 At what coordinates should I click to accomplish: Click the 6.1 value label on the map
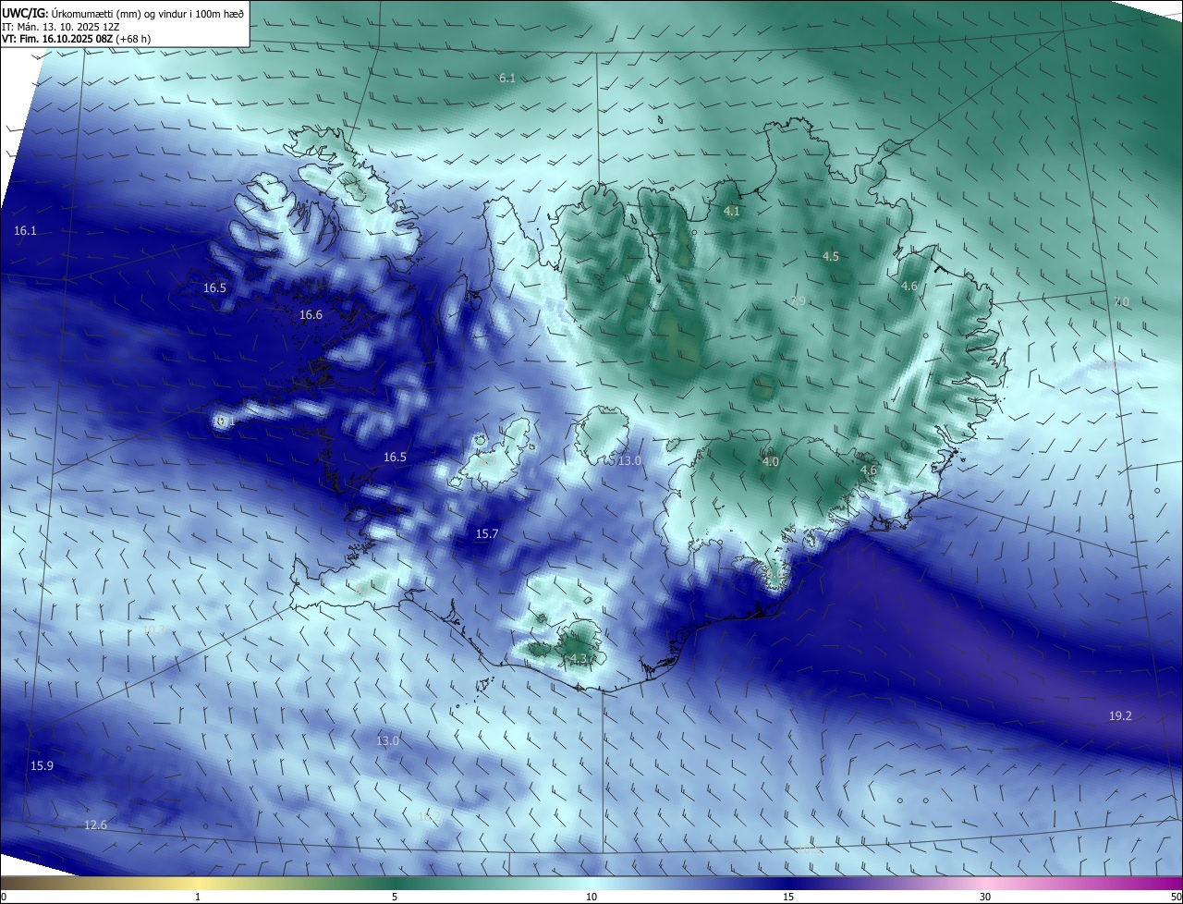(507, 79)
